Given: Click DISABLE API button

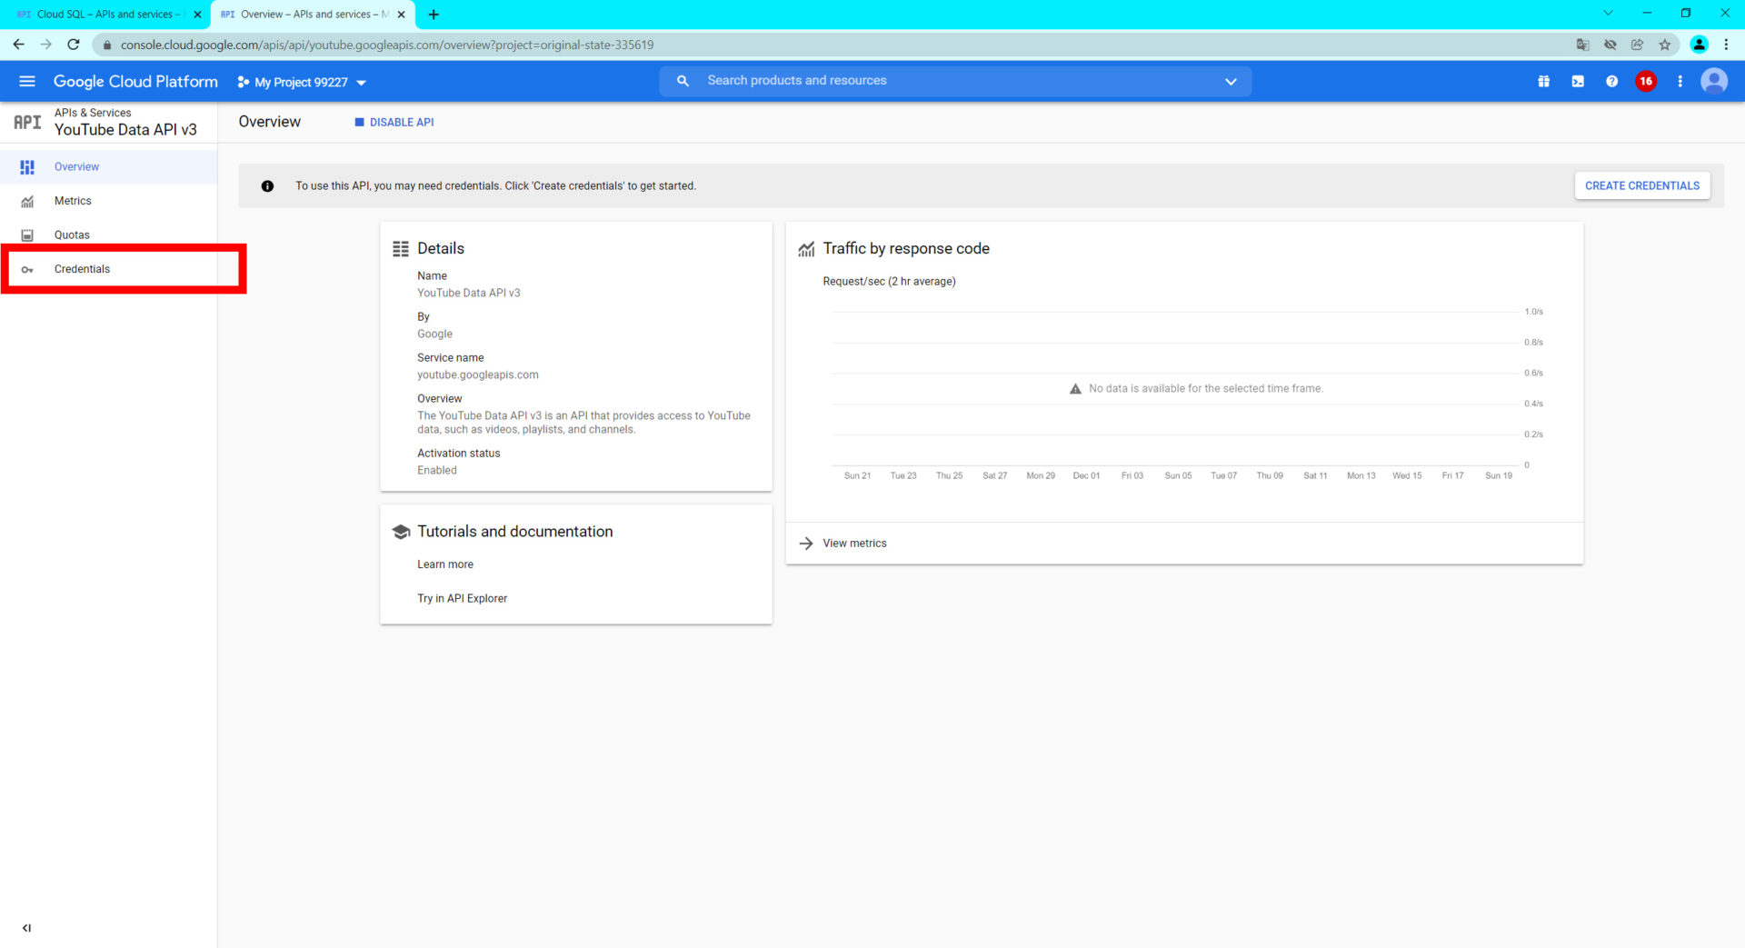Looking at the screenshot, I should 394,122.
